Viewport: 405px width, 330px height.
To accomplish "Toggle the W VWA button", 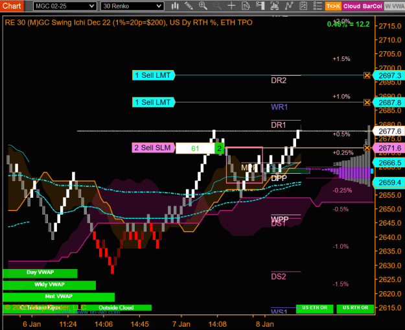I will point(395,6).
